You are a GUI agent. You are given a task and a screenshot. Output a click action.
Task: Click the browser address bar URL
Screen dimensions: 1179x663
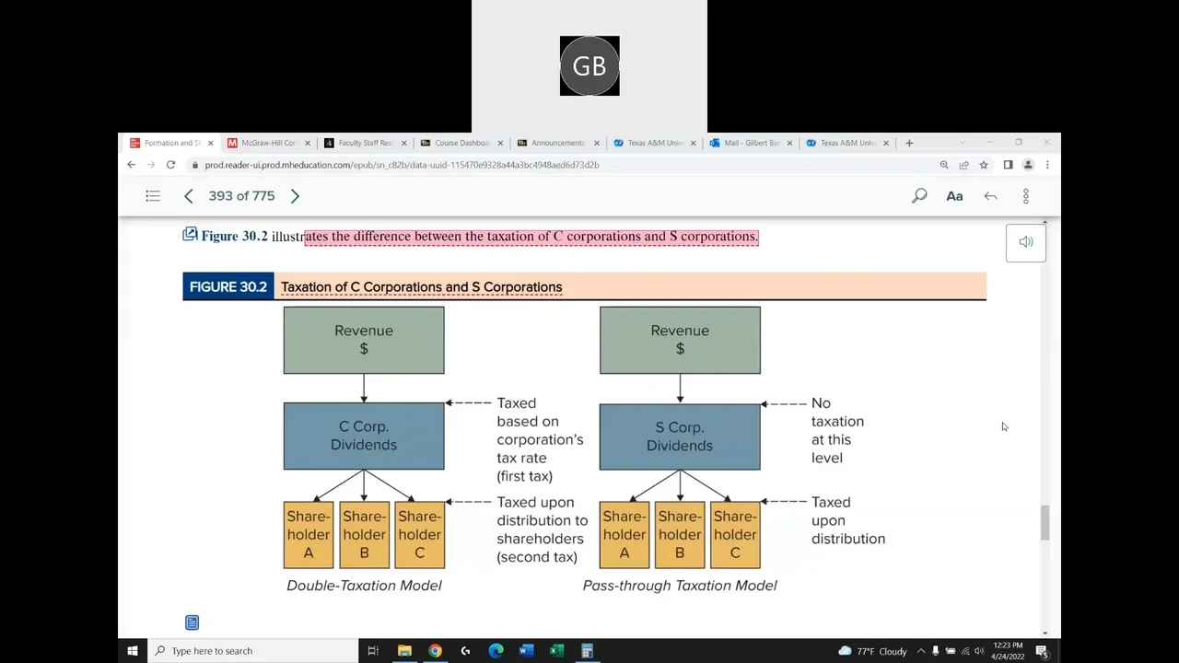[x=402, y=165]
